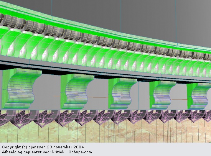Viewport: 211px width, 156px height.
Task: Click the orange axis line between corbels
Action: [x=97, y=97]
